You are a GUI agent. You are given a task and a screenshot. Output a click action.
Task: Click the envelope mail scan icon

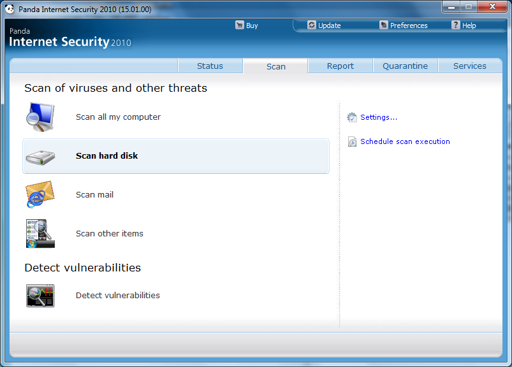tap(40, 195)
